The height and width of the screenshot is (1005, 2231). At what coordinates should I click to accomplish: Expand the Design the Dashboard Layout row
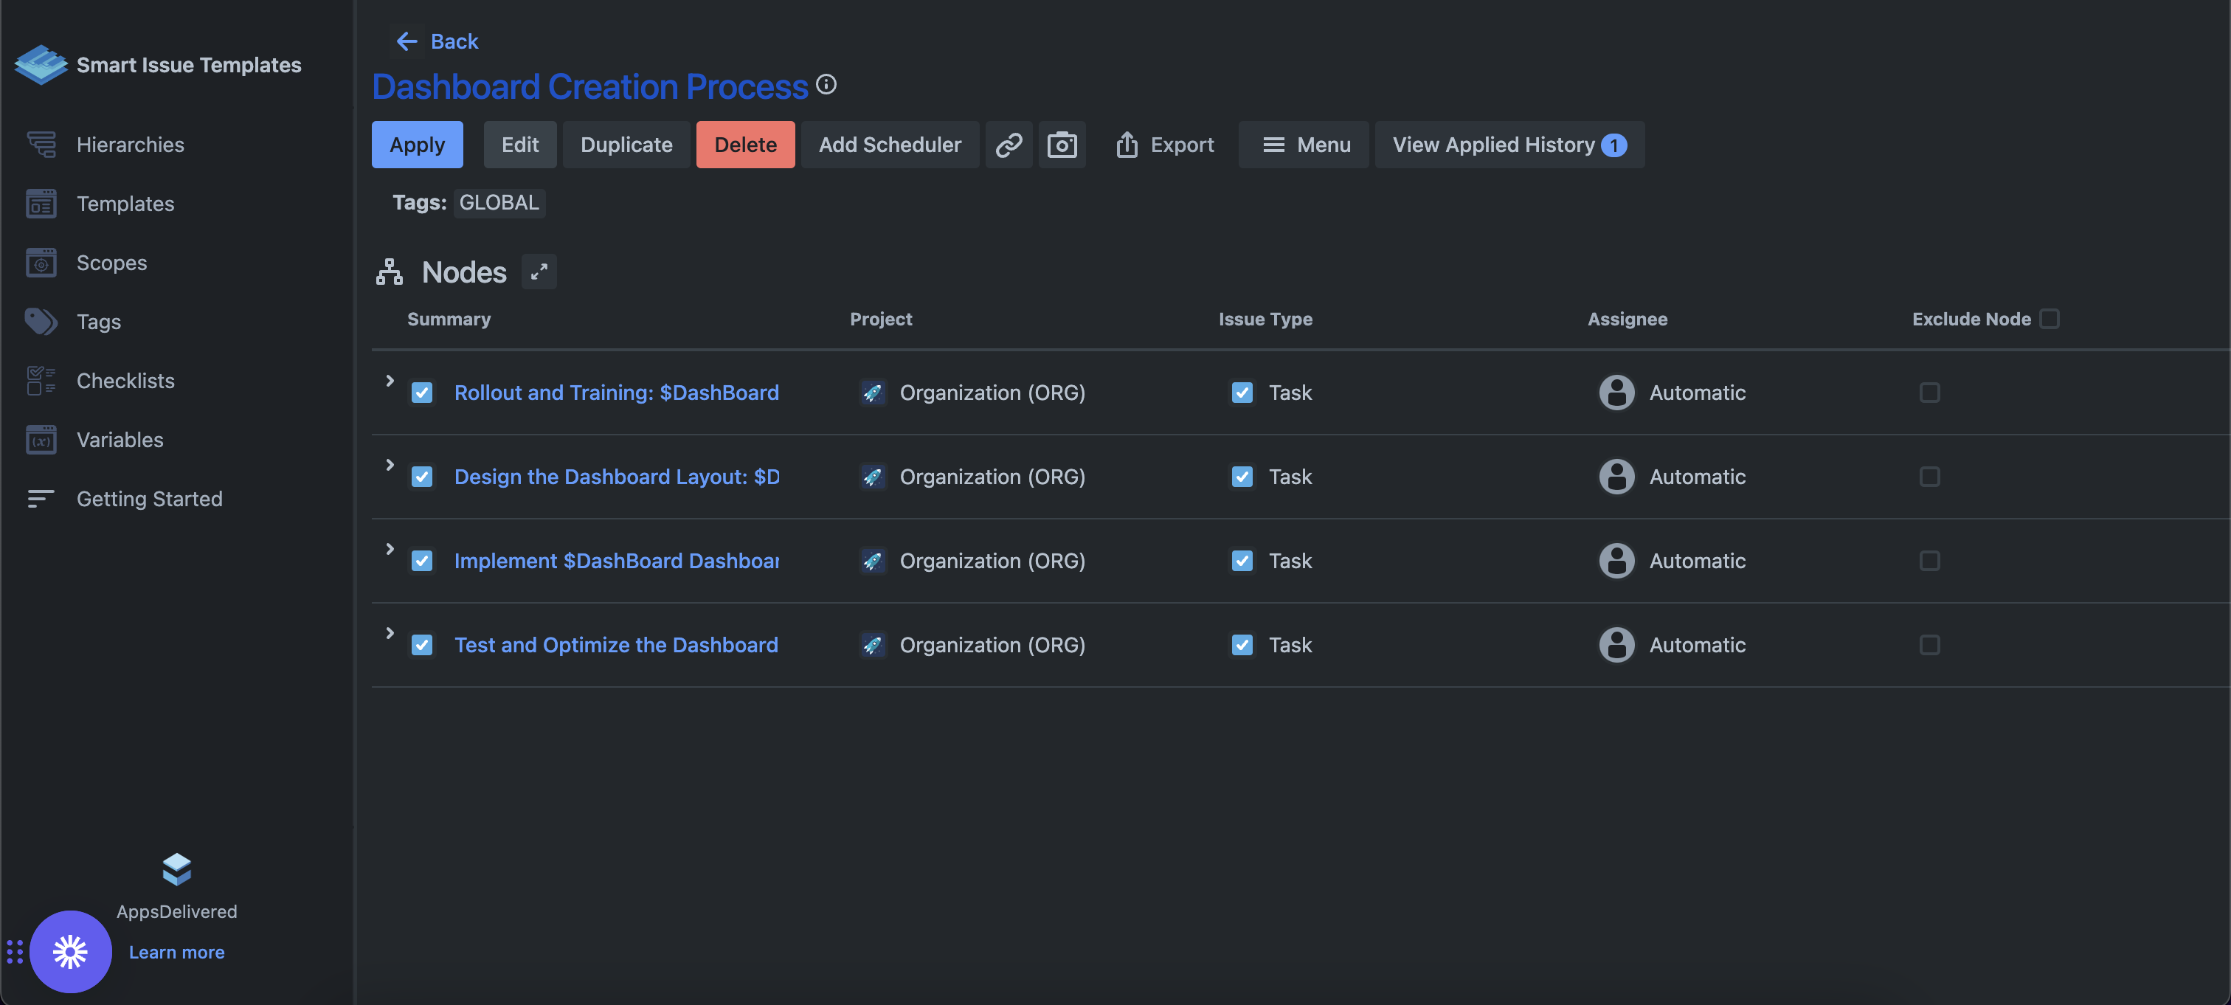click(x=390, y=464)
